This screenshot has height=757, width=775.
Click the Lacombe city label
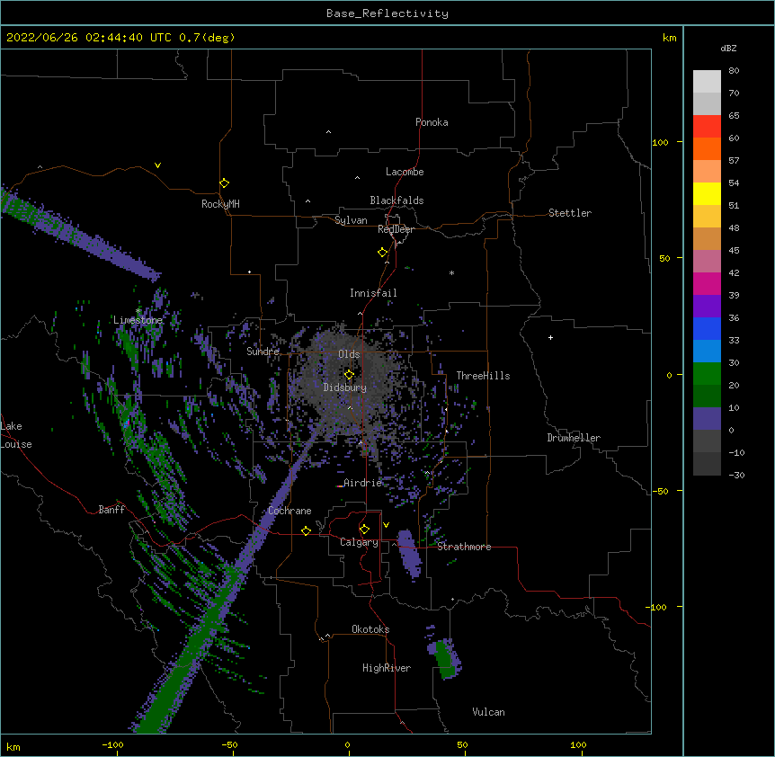[405, 172]
